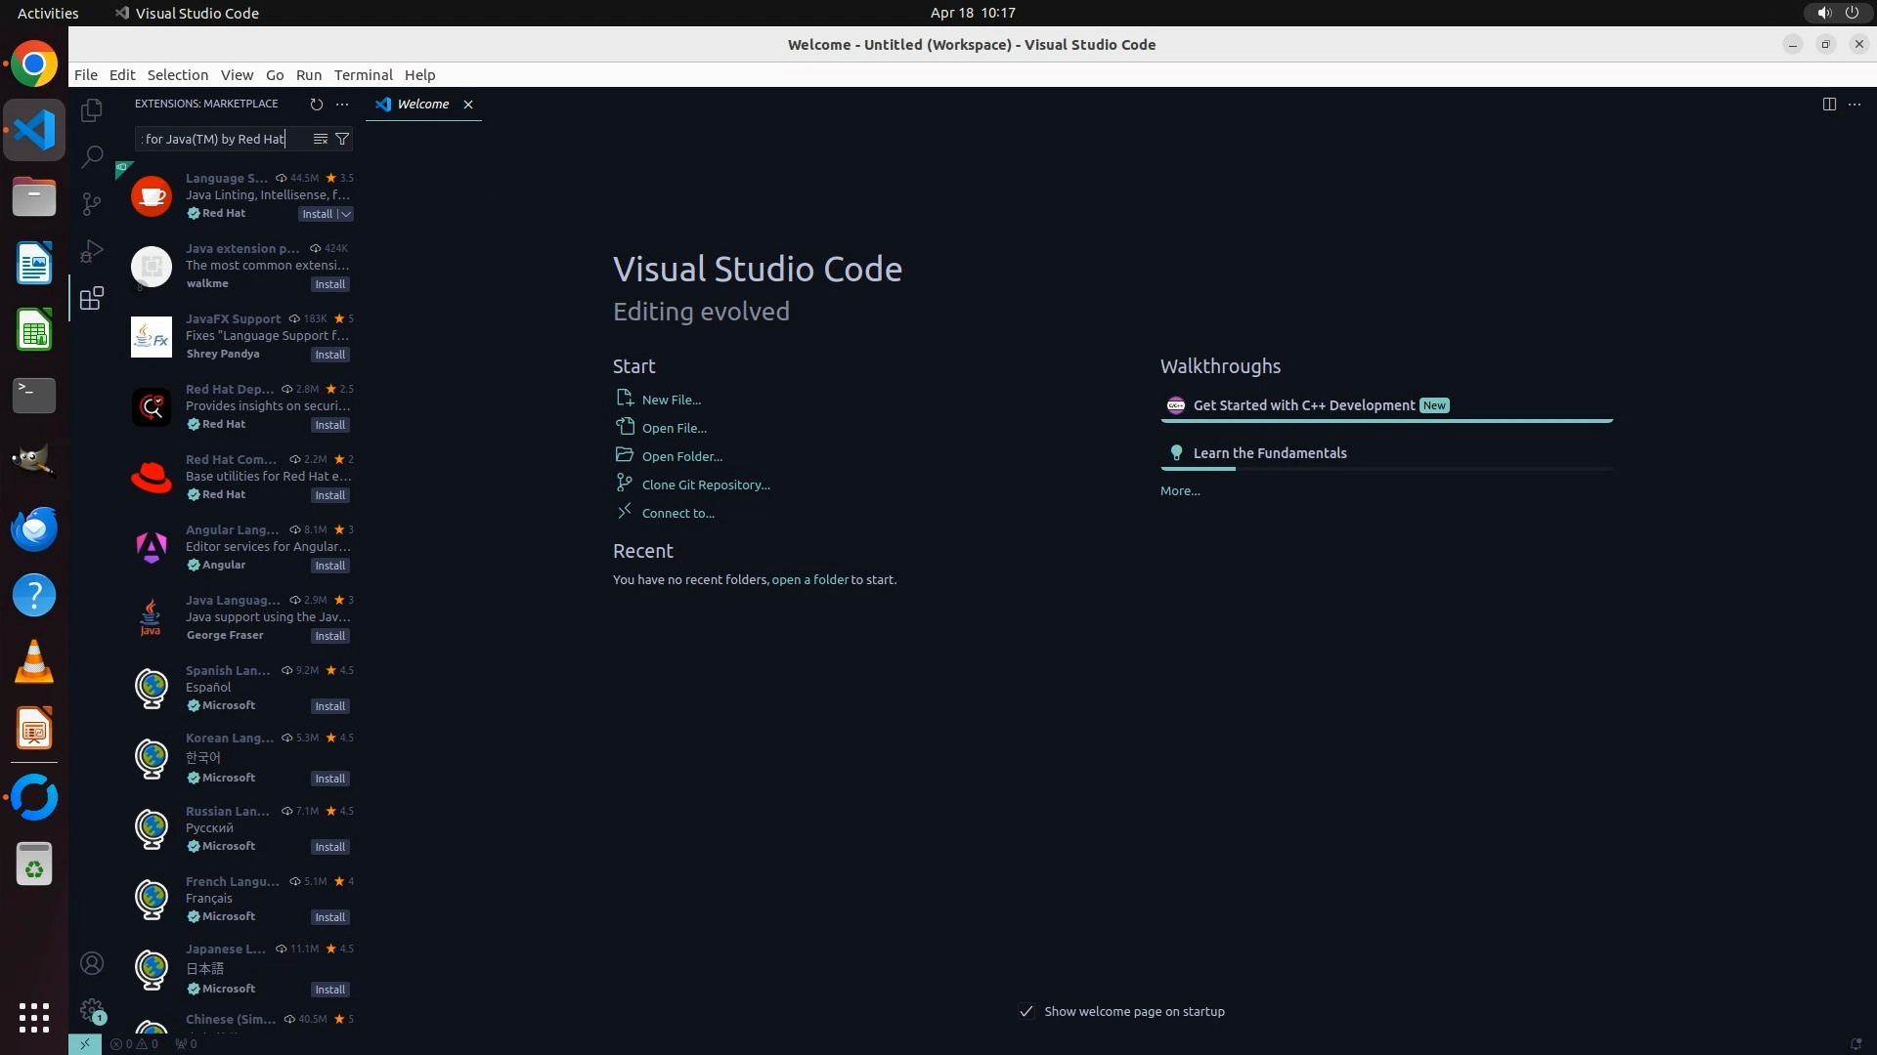Open the Explorer view in activity bar
The width and height of the screenshot is (1877, 1055).
92,110
